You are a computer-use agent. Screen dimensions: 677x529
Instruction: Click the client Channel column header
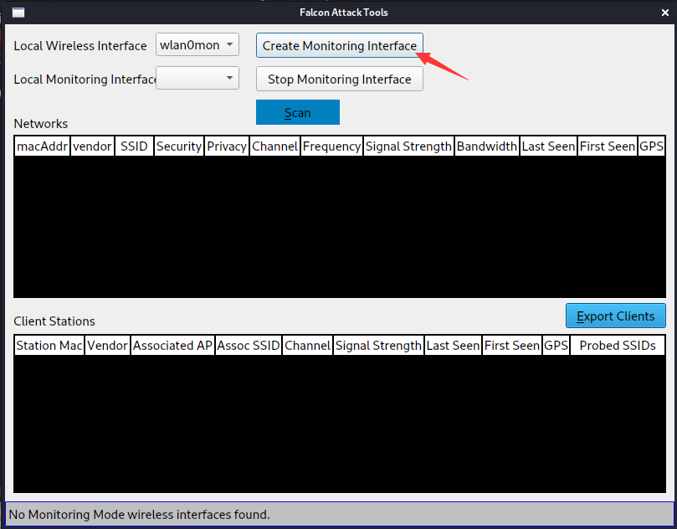tap(307, 346)
